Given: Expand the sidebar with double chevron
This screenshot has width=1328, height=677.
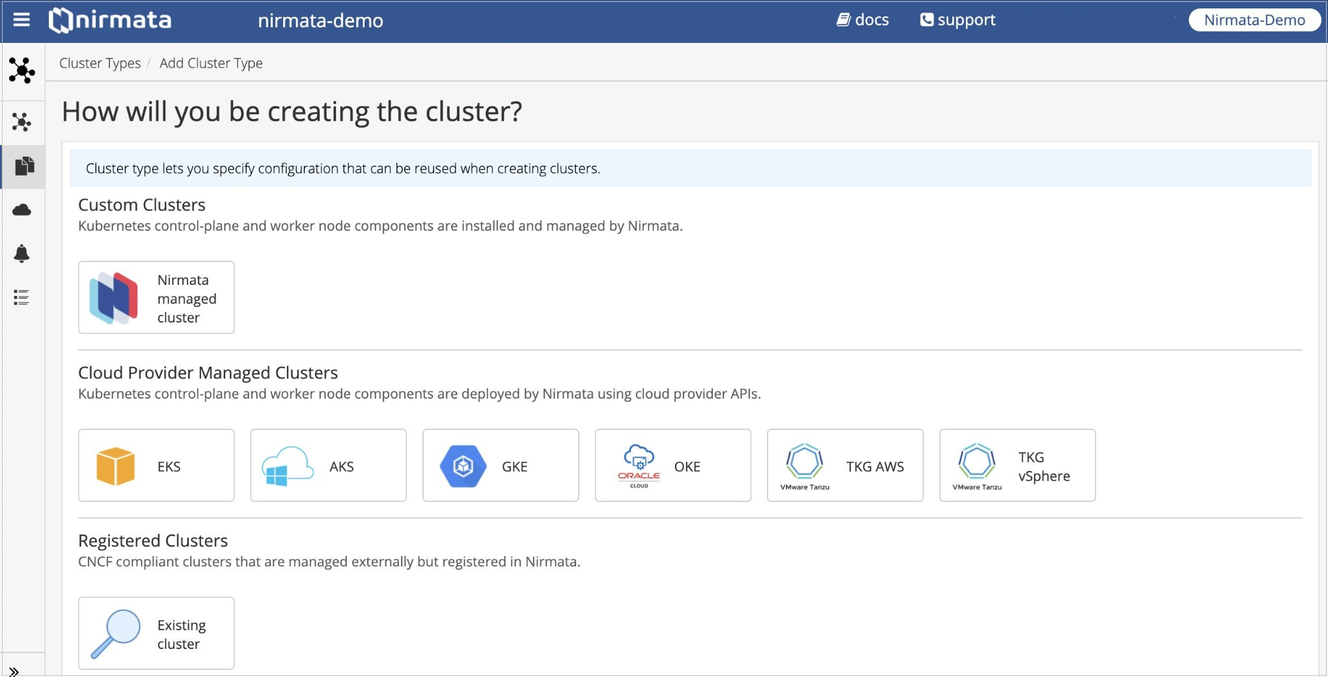Looking at the screenshot, I should (14, 671).
